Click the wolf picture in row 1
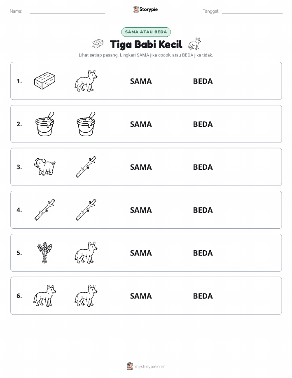Viewport: 292px width, 378px height. coord(86,81)
